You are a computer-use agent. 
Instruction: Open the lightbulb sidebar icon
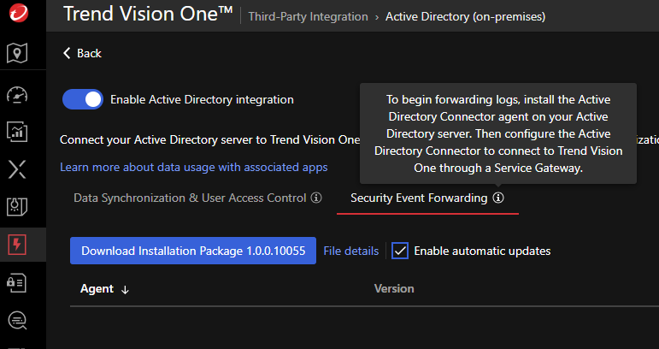point(17,206)
